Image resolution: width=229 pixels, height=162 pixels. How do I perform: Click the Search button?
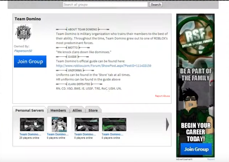(156, 5)
